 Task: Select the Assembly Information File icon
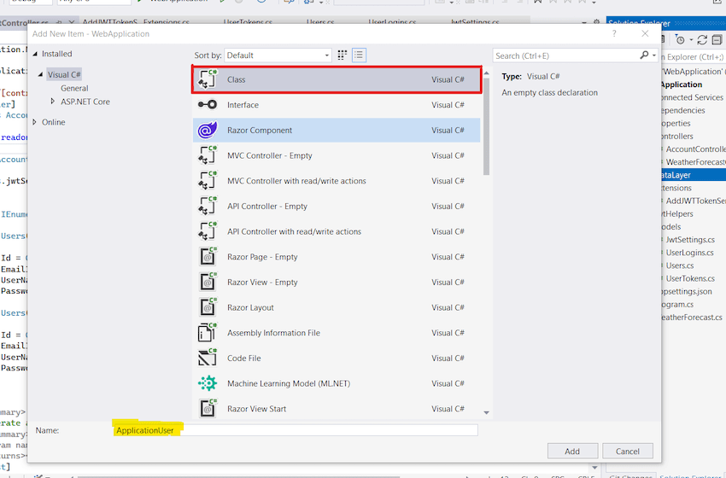point(208,333)
